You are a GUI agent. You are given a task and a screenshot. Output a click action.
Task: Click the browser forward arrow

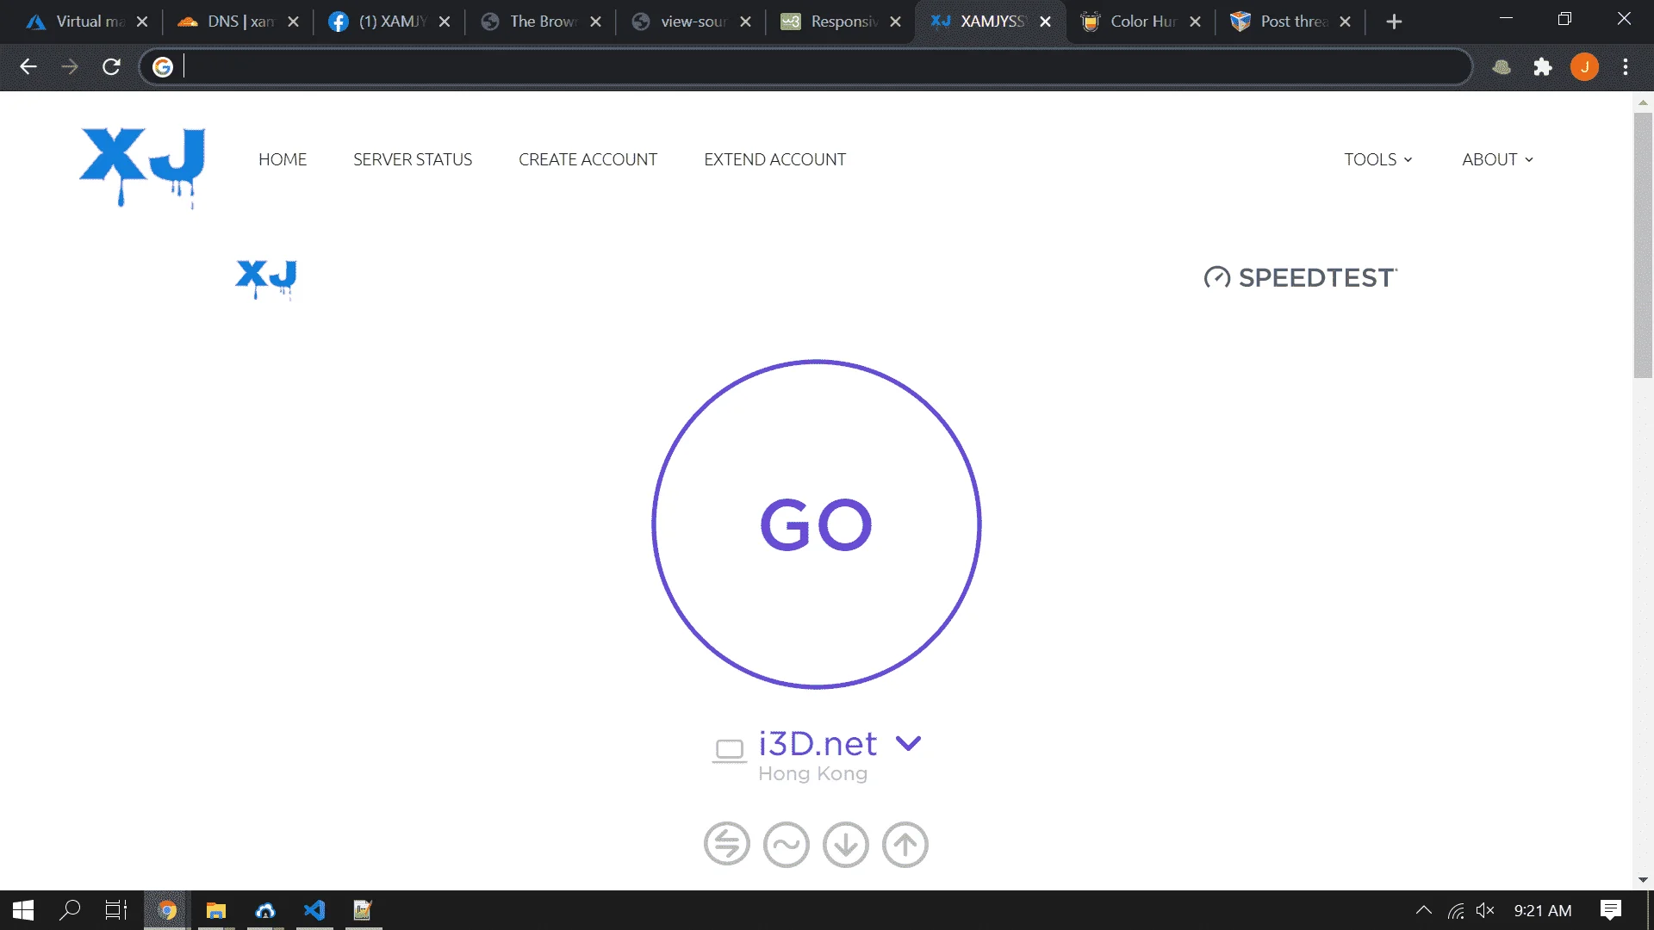pyautogui.click(x=70, y=66)
